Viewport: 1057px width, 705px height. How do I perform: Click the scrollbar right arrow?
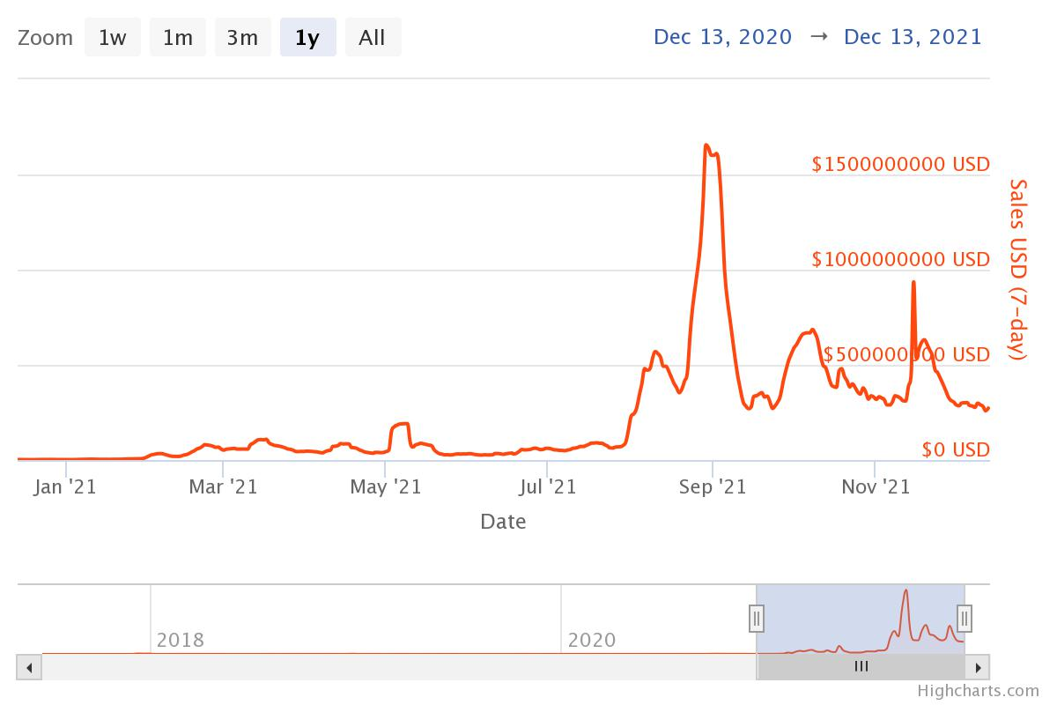[979, 667]
